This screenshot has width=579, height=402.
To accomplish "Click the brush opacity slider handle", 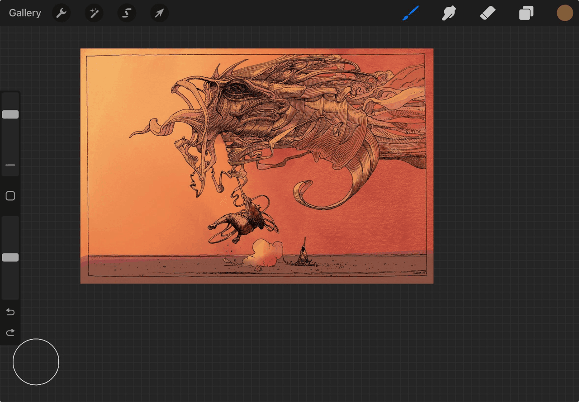I will (x=10, y=257).
